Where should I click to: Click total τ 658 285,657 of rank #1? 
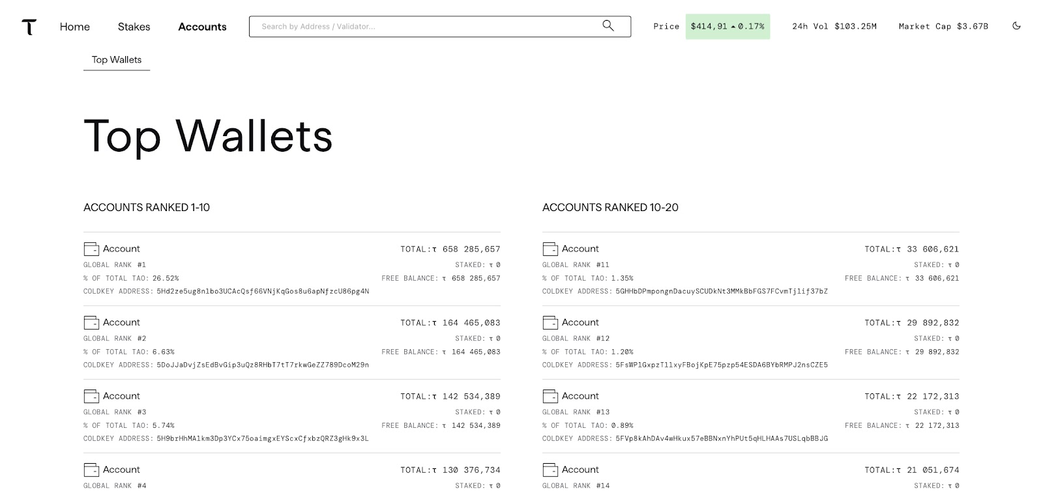450,249
